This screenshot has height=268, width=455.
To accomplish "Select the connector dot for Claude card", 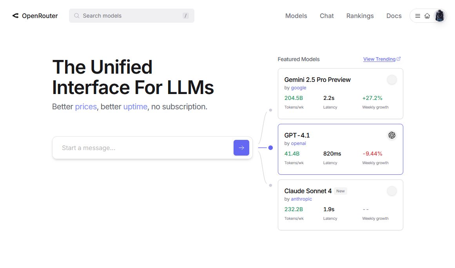I will (270, 185).
